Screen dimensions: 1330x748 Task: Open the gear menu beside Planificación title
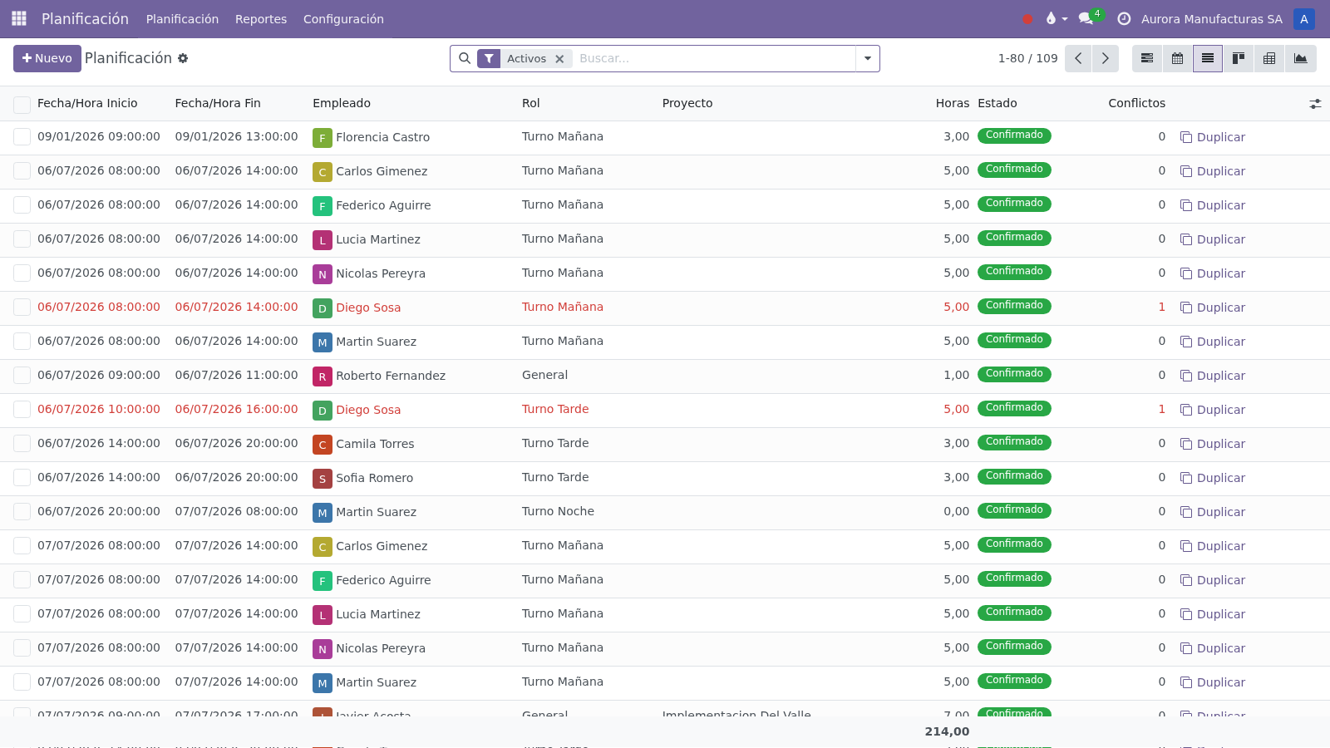click(183, 58)
